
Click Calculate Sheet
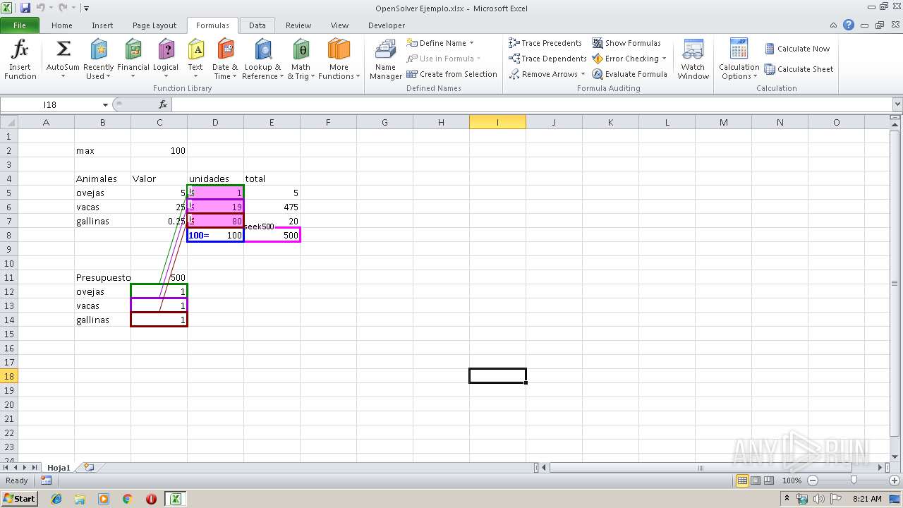(x=799, y=69)
